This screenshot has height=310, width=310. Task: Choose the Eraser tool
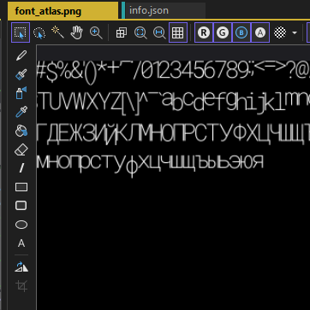pos(21,149)
